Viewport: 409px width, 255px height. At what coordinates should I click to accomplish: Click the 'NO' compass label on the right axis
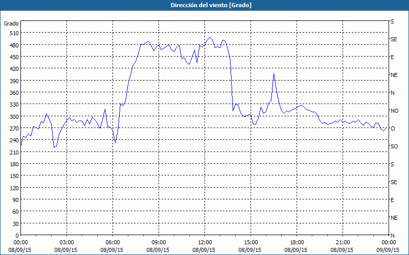(x=394, y=111)
